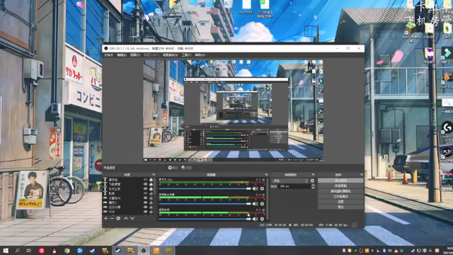Screen dimensions: 453x255
Task: Open source properties gear below the sources list
Action: tap(118, 218)
